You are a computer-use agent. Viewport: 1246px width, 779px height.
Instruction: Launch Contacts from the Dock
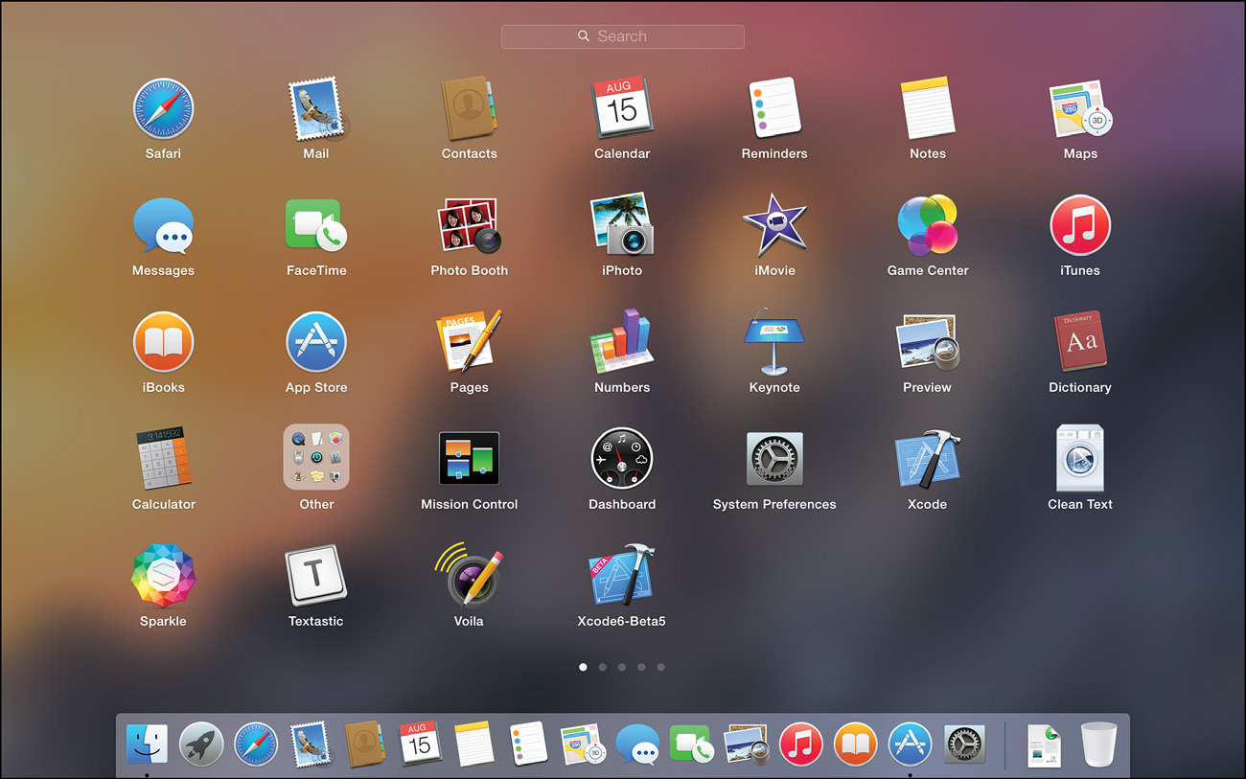click(364, 744)
